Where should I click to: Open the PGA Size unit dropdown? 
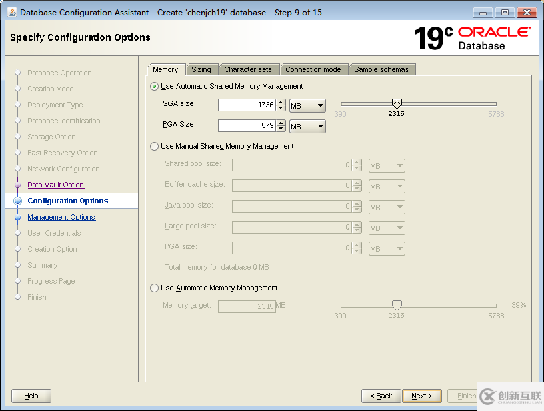(307, 126)
